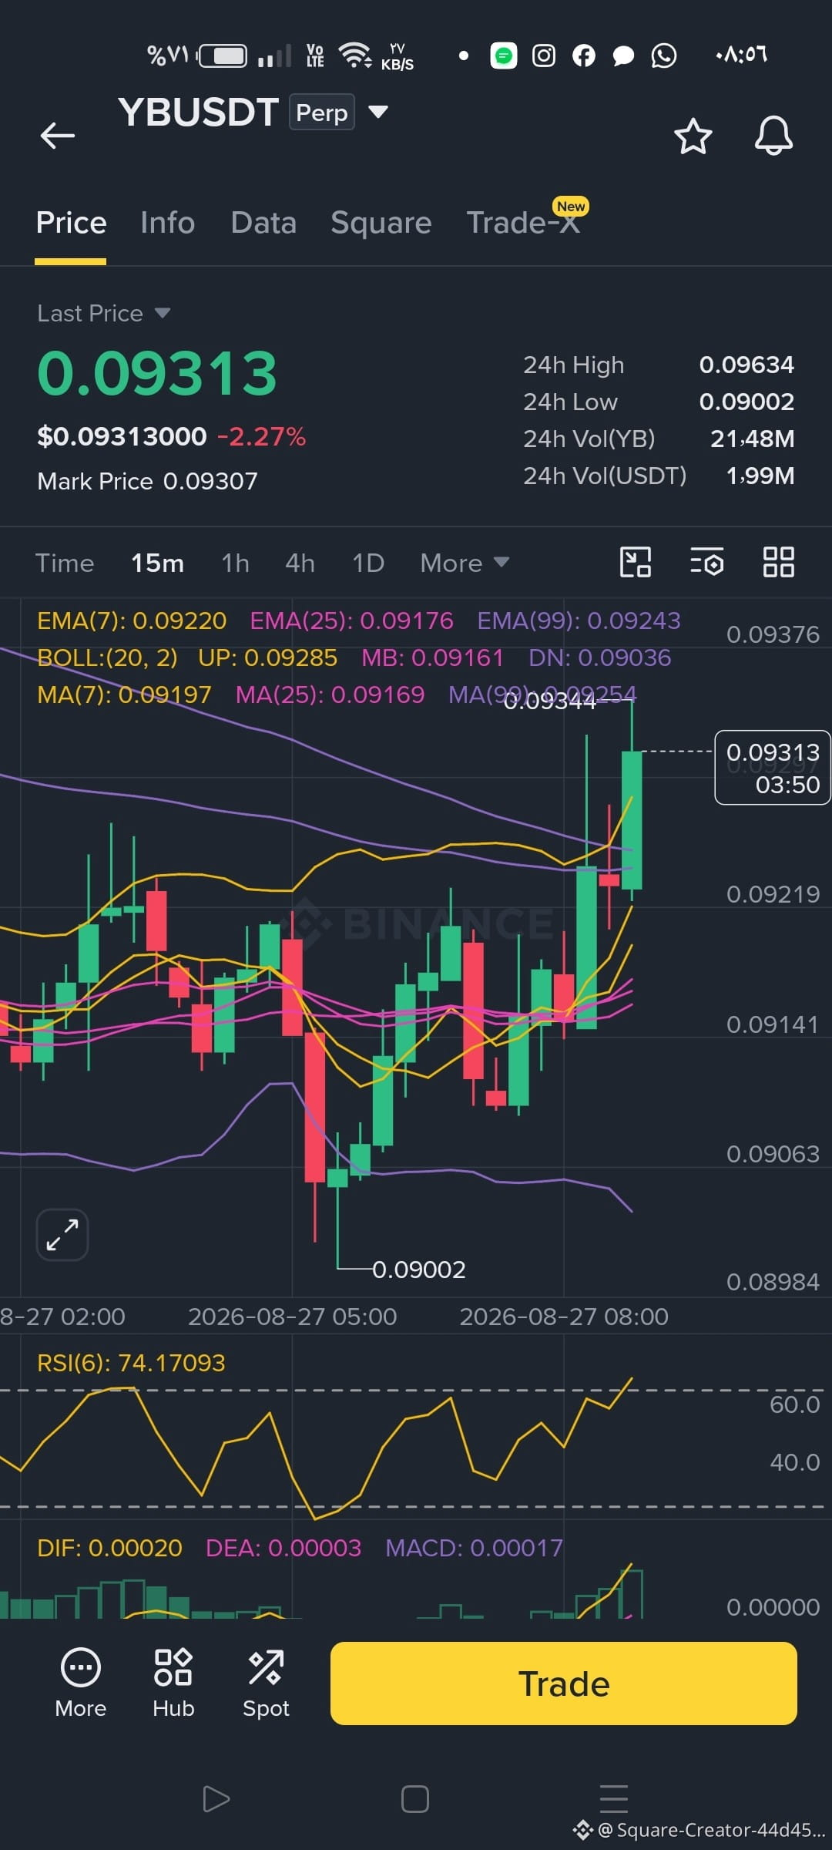Tap the Mark Price value

(x=210, y=482)
